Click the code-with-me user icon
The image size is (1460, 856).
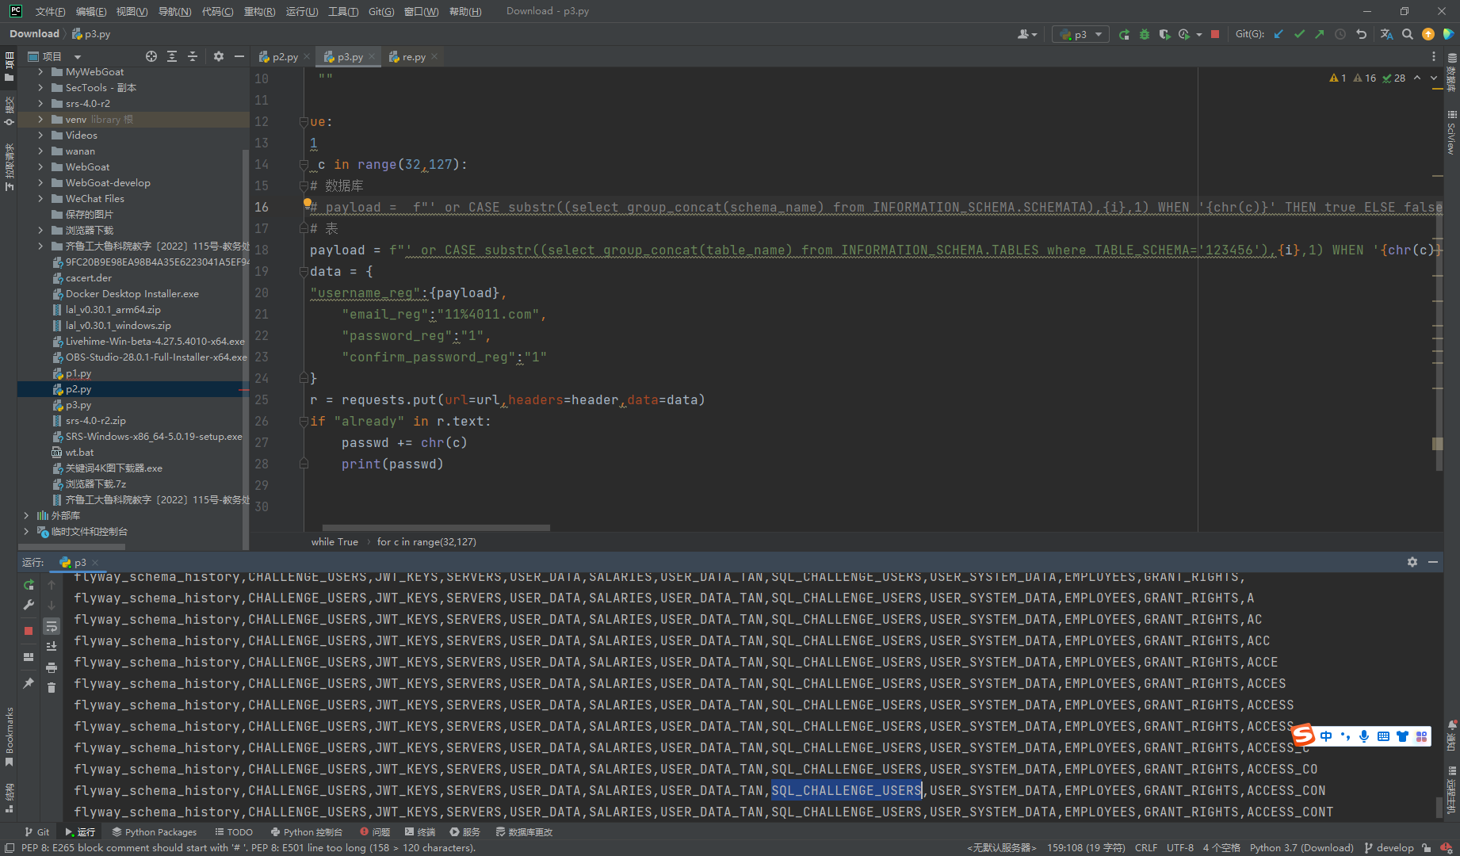pyautogui.click(x=1026, y=34)
